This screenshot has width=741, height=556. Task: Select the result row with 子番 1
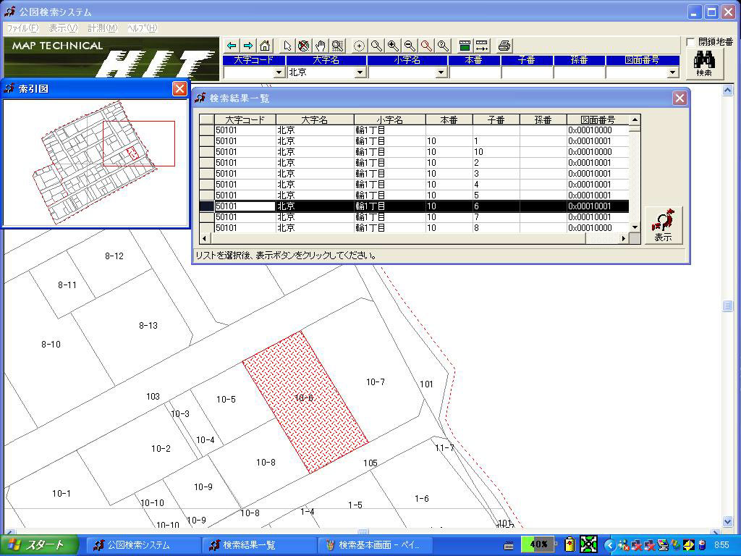pos(414,141)
